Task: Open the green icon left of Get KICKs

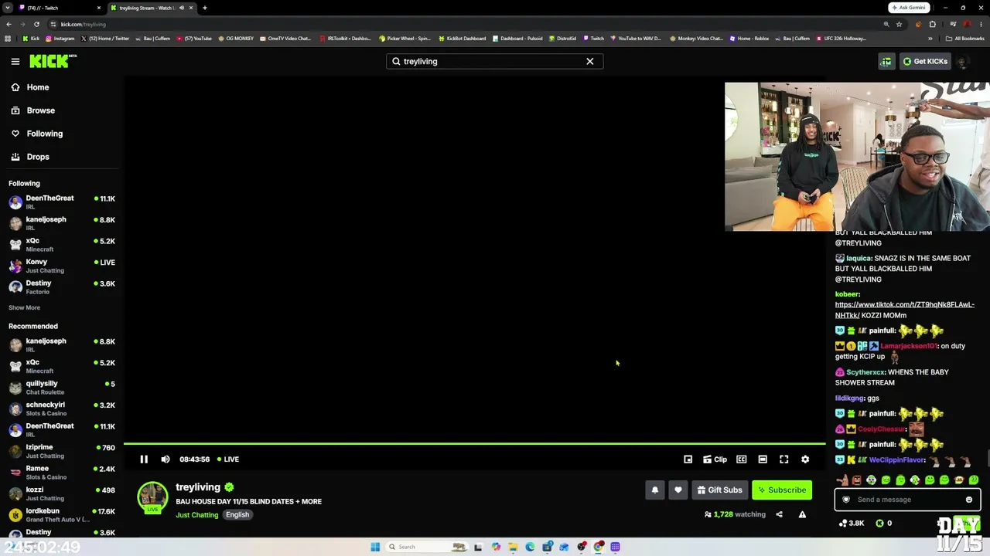Action: click(886, 61)
